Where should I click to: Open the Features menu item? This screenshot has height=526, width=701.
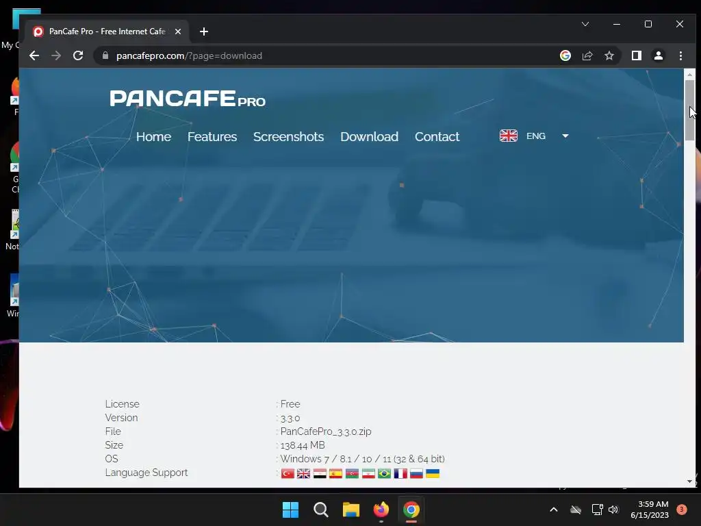[x=212, y=136]
